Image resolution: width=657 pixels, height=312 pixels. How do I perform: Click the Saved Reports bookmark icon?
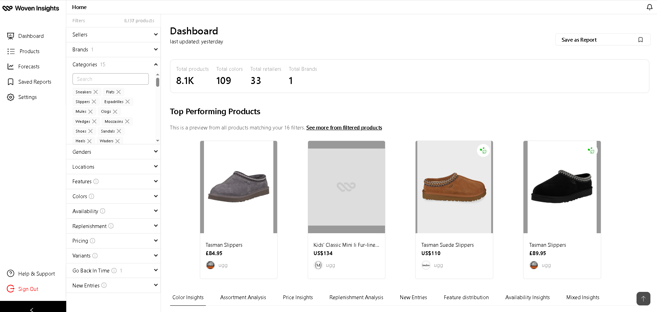pyautogui.click(x=11, y=82)
